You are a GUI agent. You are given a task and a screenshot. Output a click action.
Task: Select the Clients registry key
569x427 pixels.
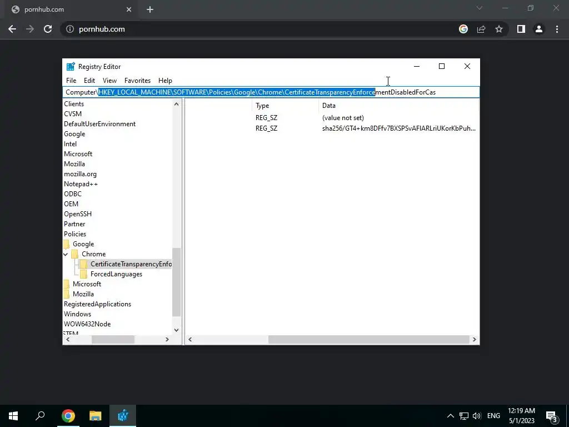pos(74,104)
